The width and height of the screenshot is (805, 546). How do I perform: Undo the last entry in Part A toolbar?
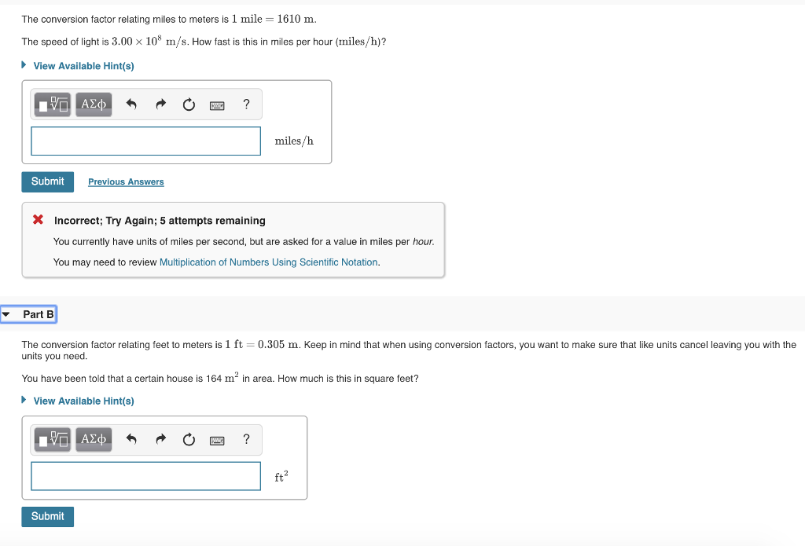coord(132,104)
